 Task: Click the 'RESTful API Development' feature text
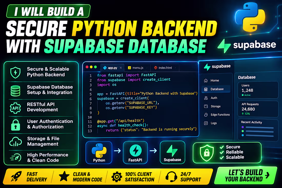coord(43,107)
